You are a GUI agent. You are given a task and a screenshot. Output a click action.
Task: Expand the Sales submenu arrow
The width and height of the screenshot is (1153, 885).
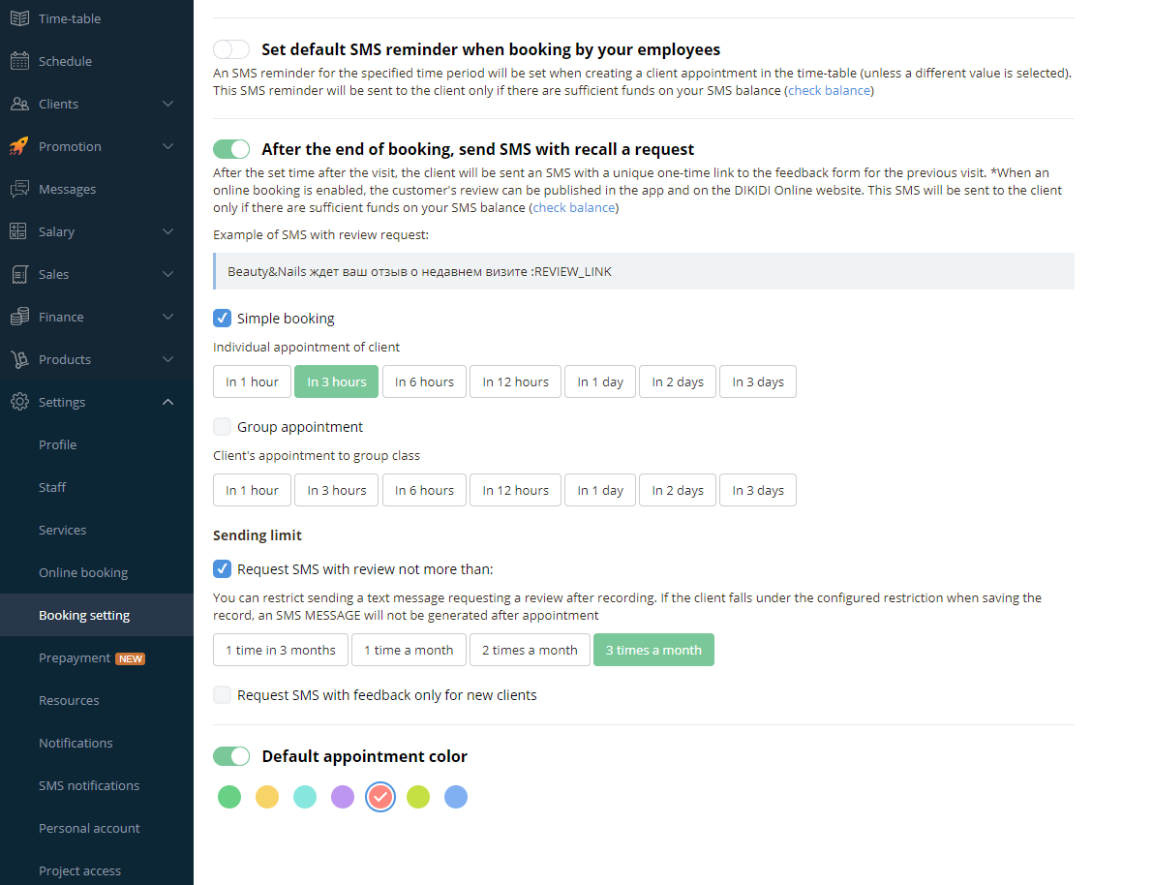pos(167,274)
